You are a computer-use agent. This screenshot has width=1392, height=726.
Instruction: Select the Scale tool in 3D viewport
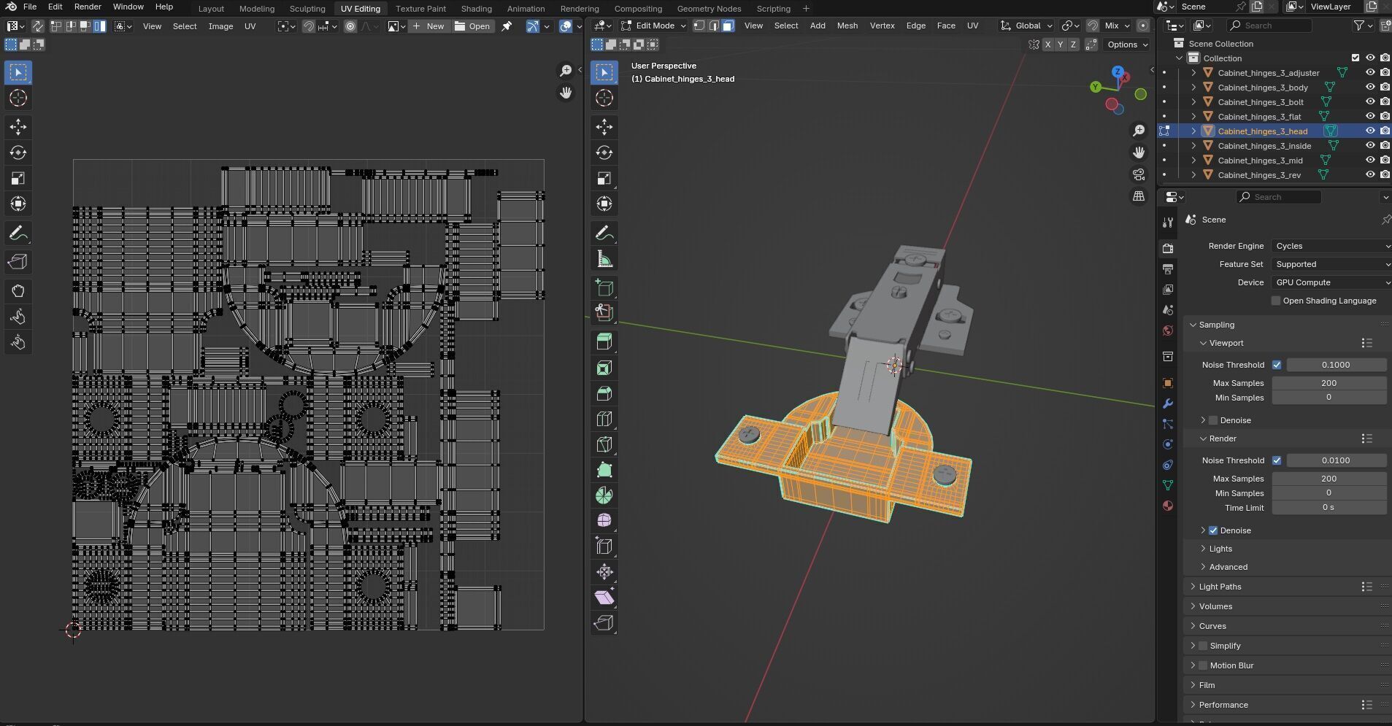click(x=604, y=178)
